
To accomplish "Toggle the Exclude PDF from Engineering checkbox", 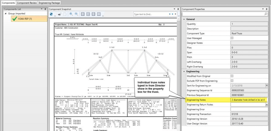I will (x=232, y=81).
